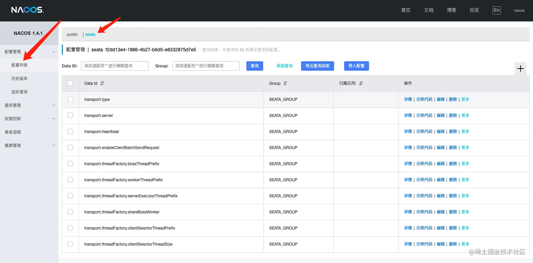The image size is (533, 263).
Task: Click the 导出查询结果 button
Action: point(317,66)
